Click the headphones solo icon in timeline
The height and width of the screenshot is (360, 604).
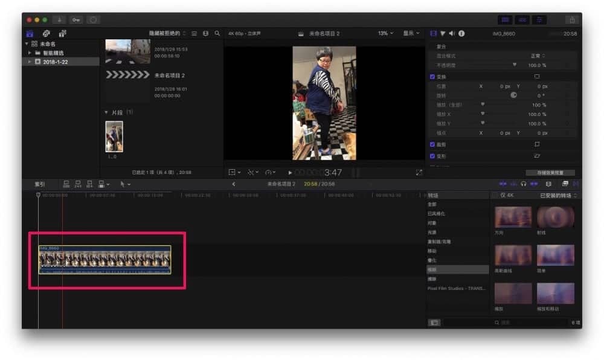coord(524,184)
